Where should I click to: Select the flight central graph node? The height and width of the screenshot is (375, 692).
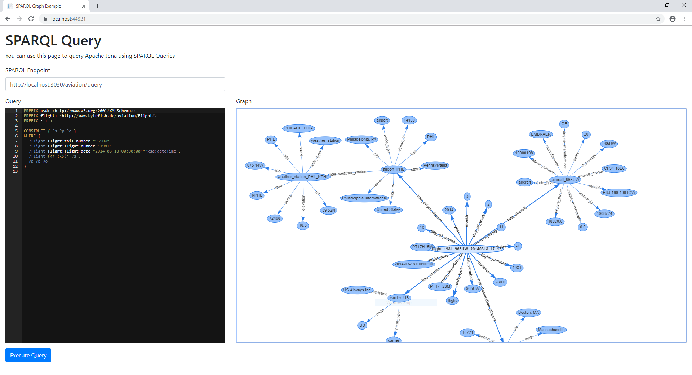466,249
